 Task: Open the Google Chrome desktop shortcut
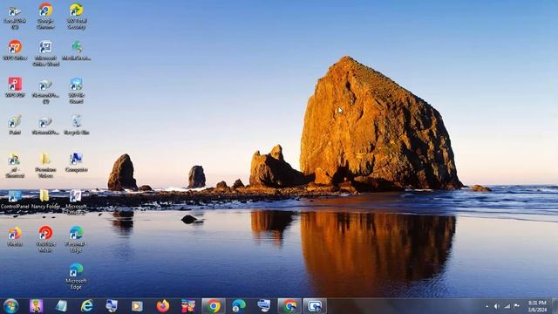[45, 16]
